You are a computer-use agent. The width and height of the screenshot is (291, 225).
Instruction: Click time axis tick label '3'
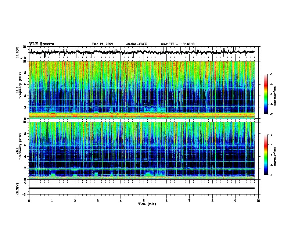point(98,201)
